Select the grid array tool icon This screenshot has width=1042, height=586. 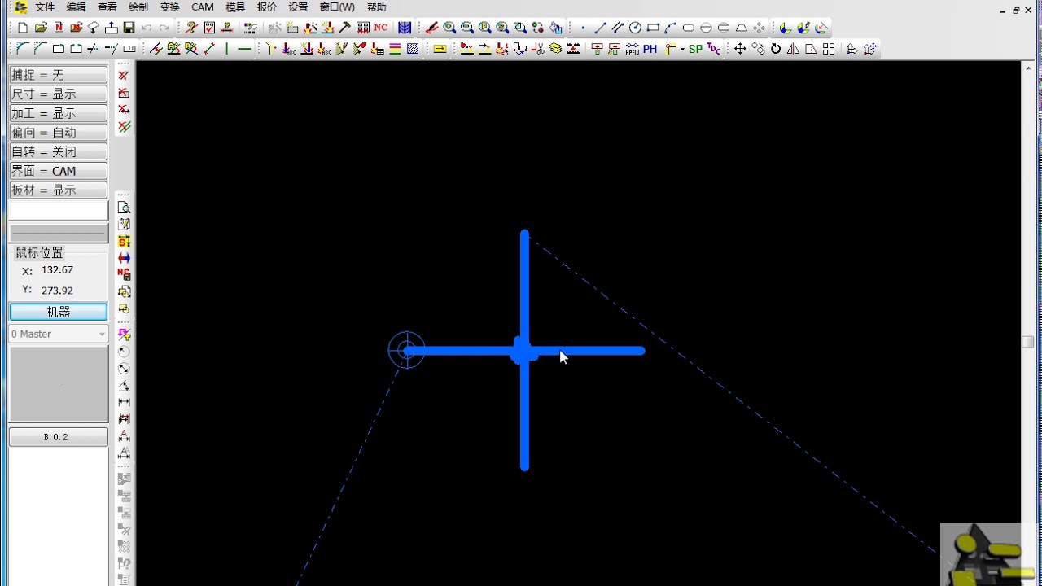click(x=829, y=49)
